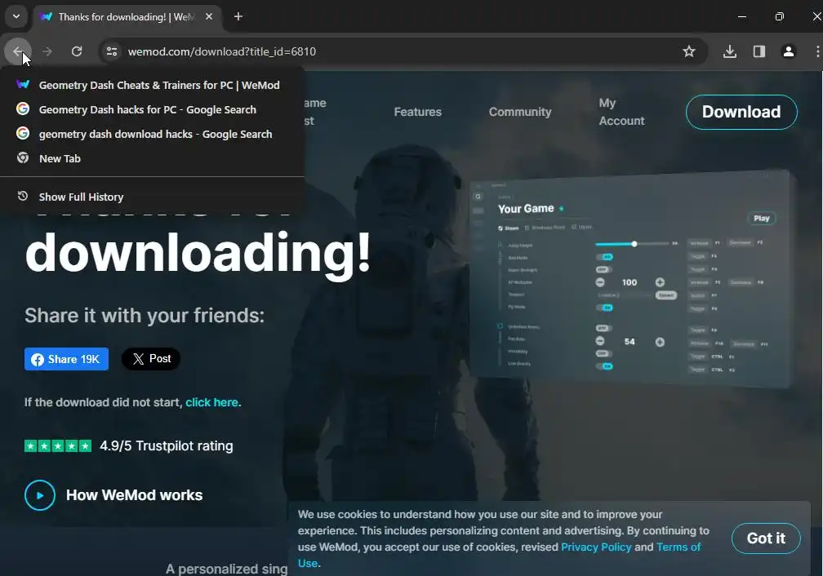Click 4.9/5 Trustpilot rating text
This screenshot has width=823, height=576.
(167, 446)
